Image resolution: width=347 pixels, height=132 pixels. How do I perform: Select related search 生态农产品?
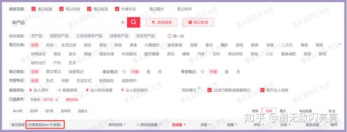pos(145,36)
